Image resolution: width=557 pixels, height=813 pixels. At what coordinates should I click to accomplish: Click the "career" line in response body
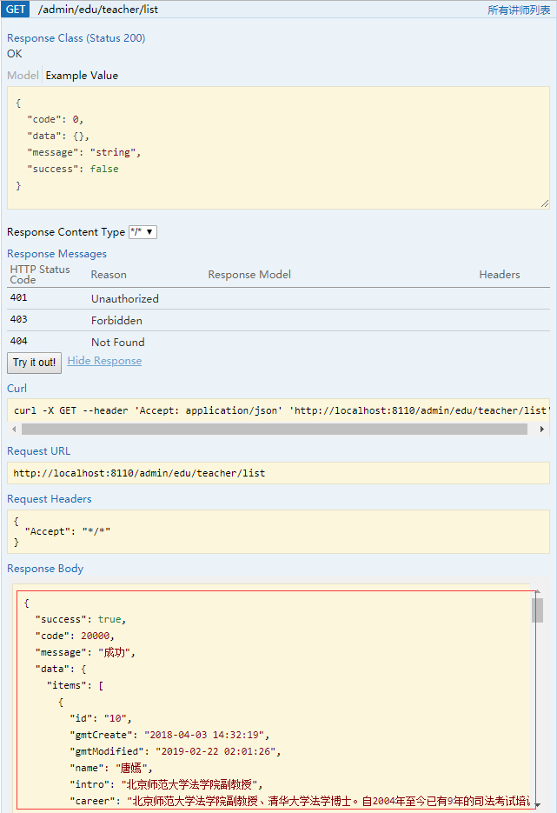click(x=301, y=801)
